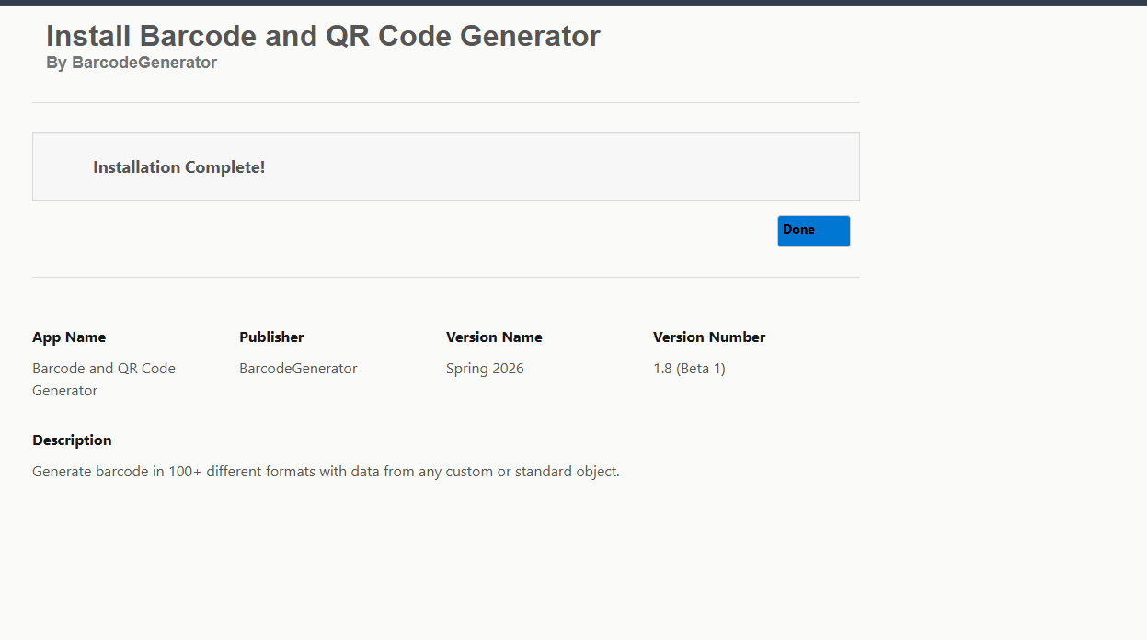Click the Installation Complete! message
The height and width of the screenshot is (640, 1147).
[x=178, y=167]
